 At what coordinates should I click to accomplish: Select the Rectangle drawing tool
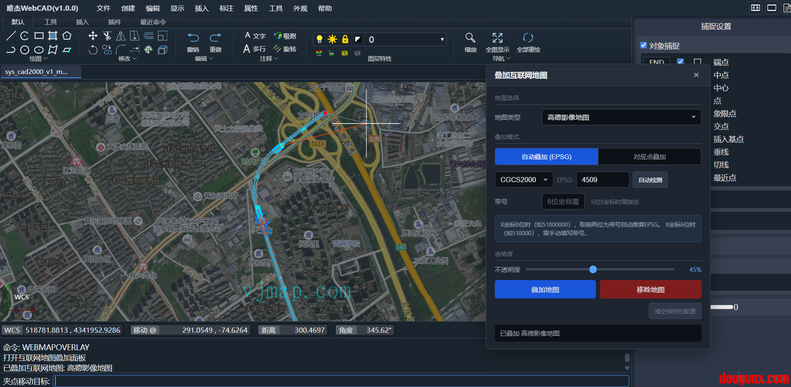click(x=39, y=36)
